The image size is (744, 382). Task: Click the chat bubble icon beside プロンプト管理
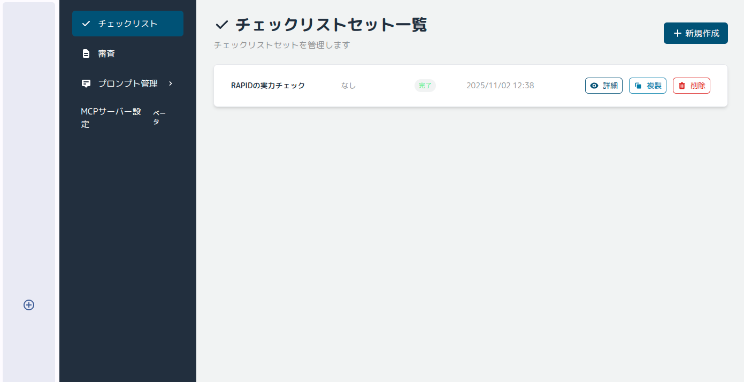click(x=86, y=83)
